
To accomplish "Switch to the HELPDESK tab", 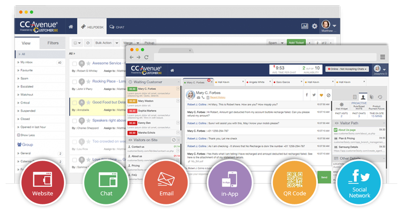I will coord(92,27).
